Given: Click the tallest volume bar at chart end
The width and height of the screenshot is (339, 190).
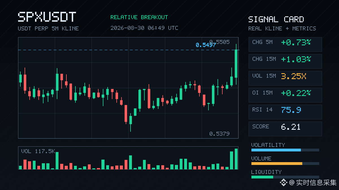Looking at the screenshot, I should pyautogui.click(x=236, y=159).
